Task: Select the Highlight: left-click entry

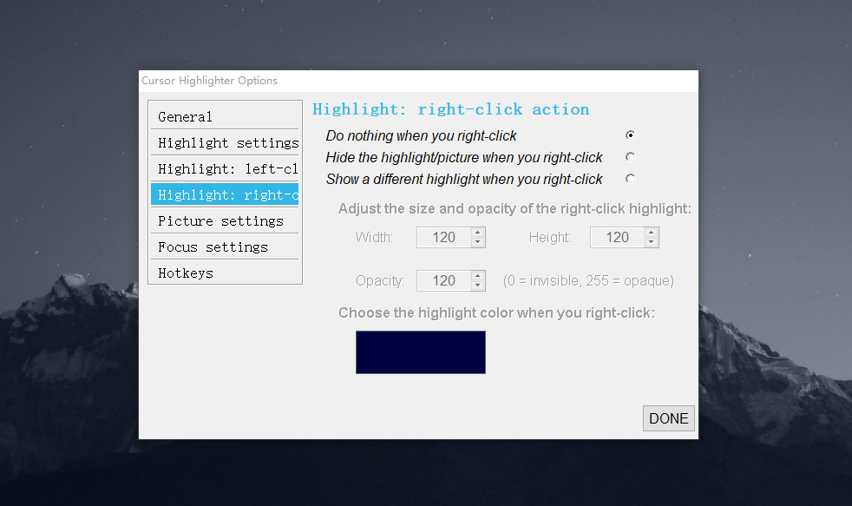Action: pyautogui.click(x=225, y=168)
